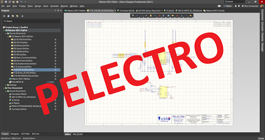The height and width of the screenshot is (140, 265).
Task: Click the Undo arrow icon
Action: point(21,2)
